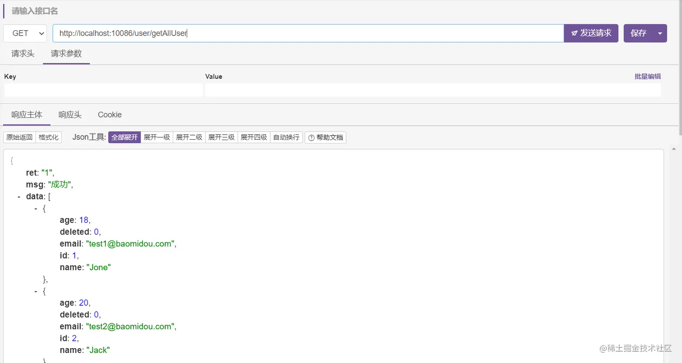Click the 展开三级 button

[222, 137]
